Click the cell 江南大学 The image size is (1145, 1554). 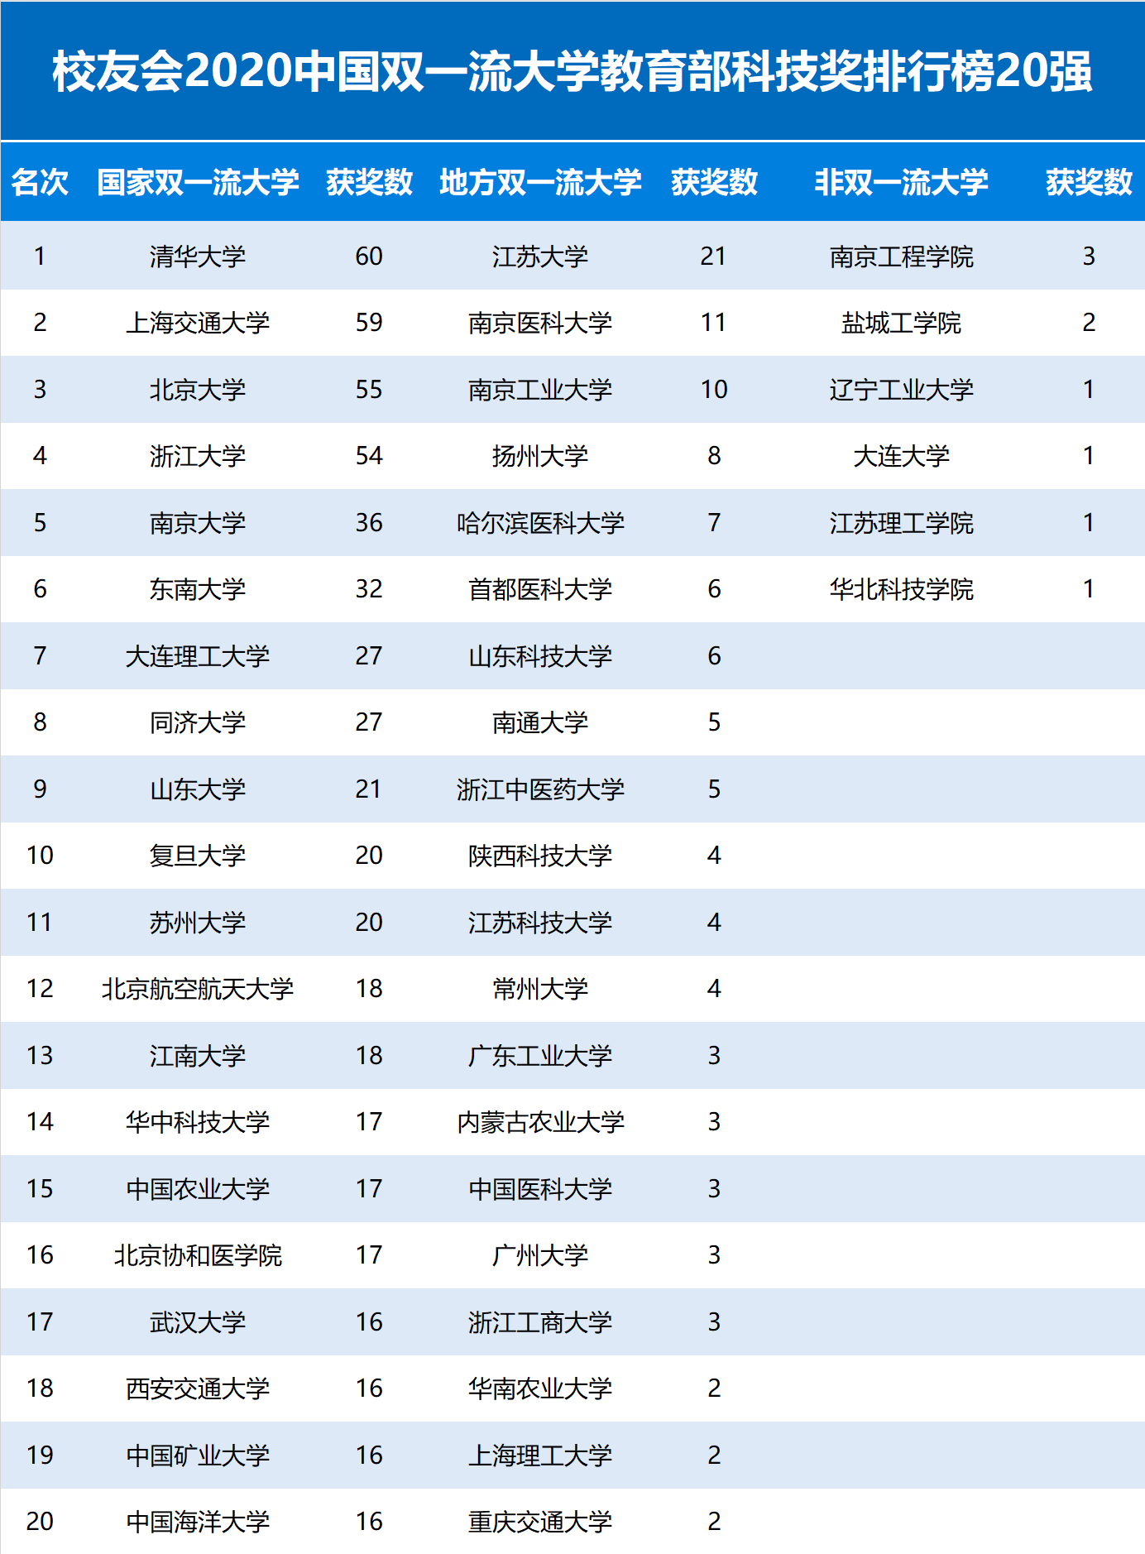pyautogui.click(x=198, y=1056)
